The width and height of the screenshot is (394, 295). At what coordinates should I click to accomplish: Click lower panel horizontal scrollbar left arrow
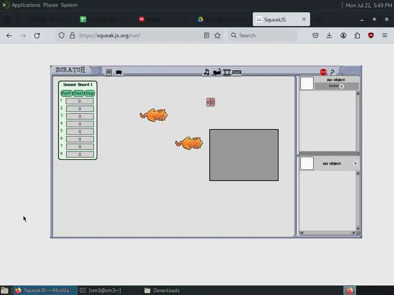302,233
